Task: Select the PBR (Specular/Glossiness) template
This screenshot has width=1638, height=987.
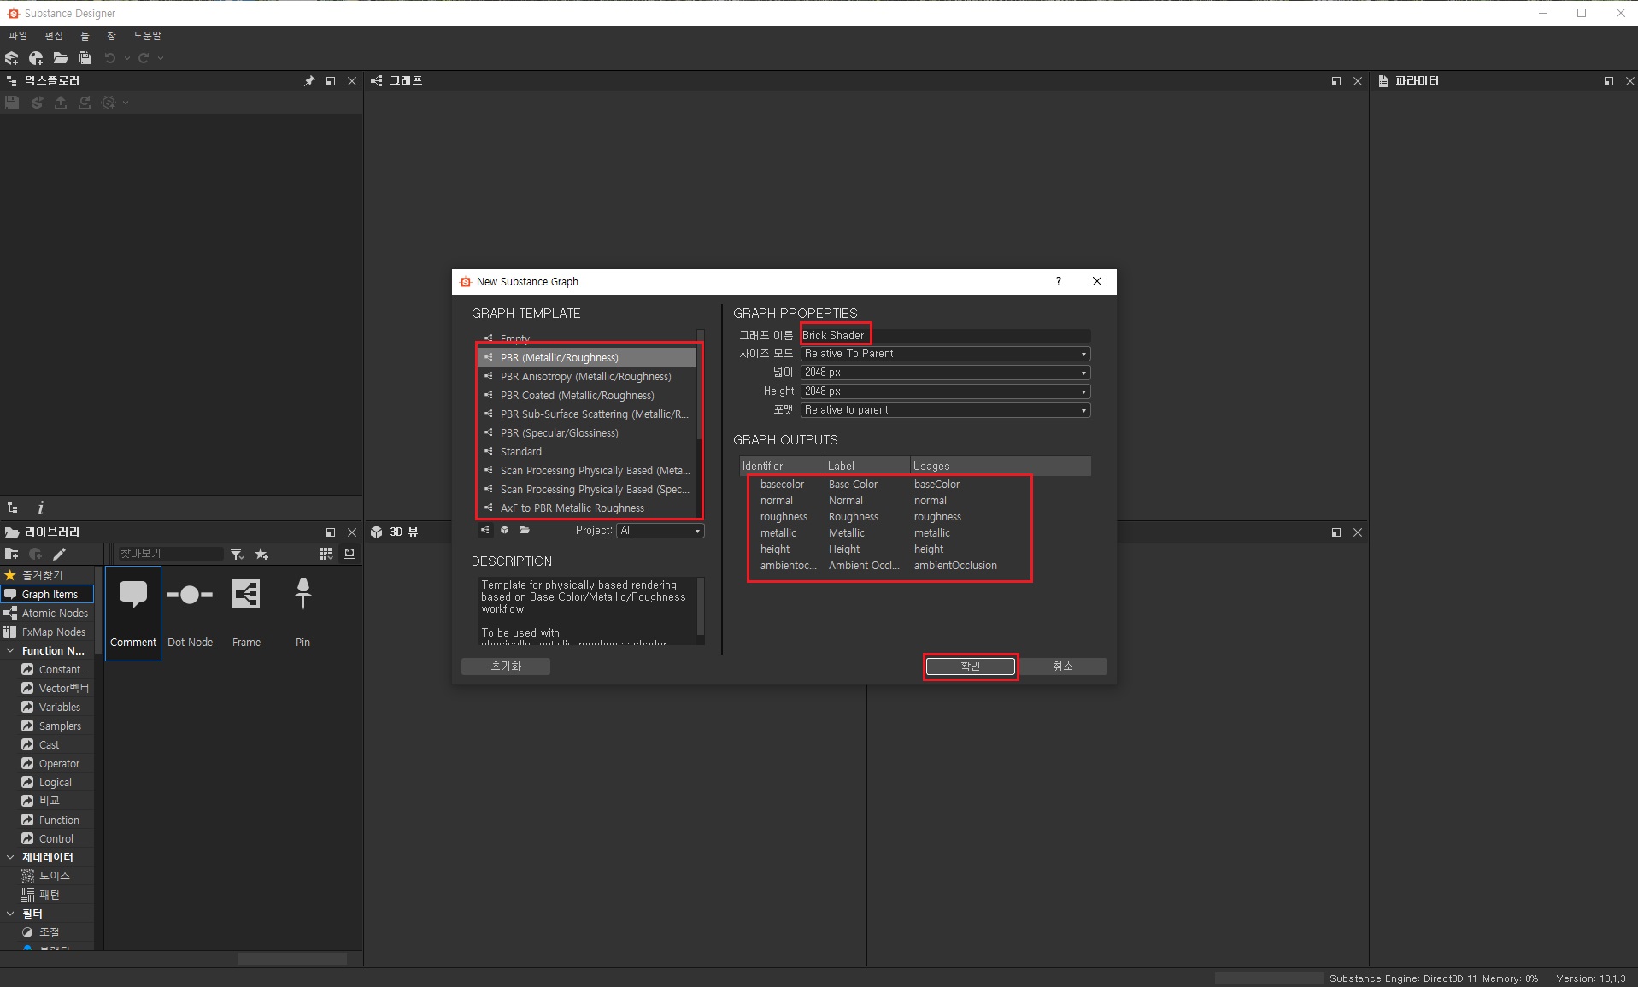Action: [x=587, y=433]
